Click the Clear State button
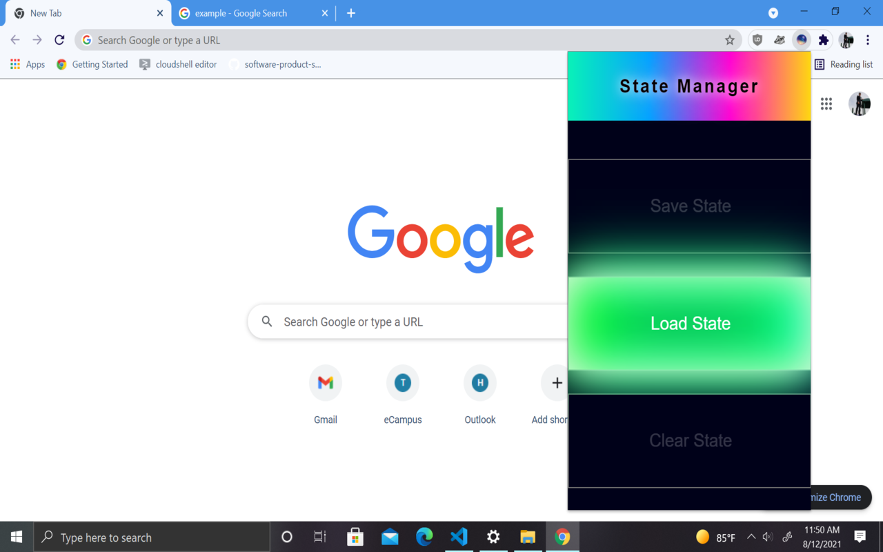 click(689, 440)
